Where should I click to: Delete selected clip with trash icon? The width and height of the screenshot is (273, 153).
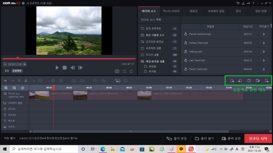(19, 81)
